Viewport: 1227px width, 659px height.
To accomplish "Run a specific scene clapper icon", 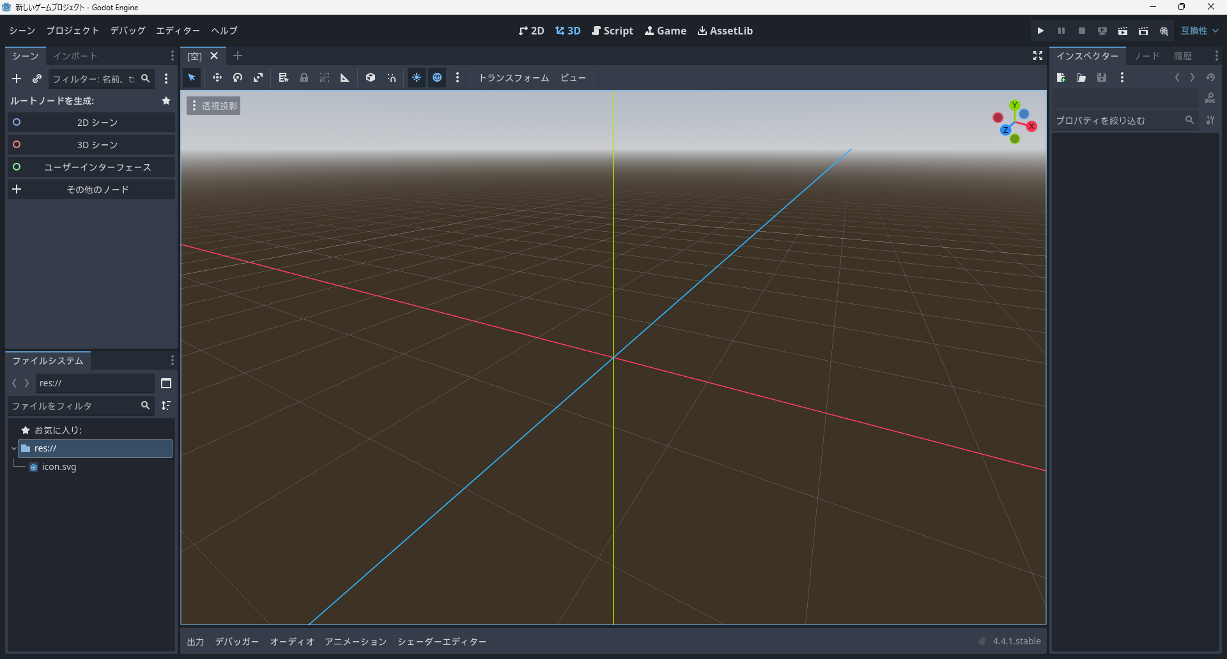I will click(x=1143, y=31).
